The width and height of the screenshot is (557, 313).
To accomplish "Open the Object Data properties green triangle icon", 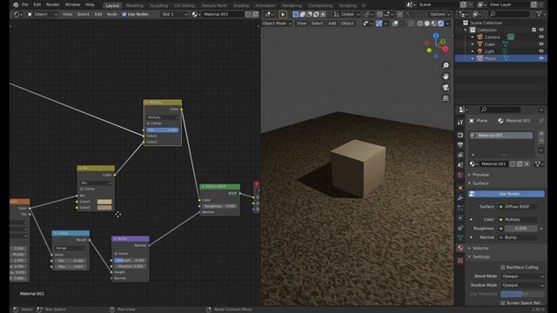I will click(x=460, y=237).
